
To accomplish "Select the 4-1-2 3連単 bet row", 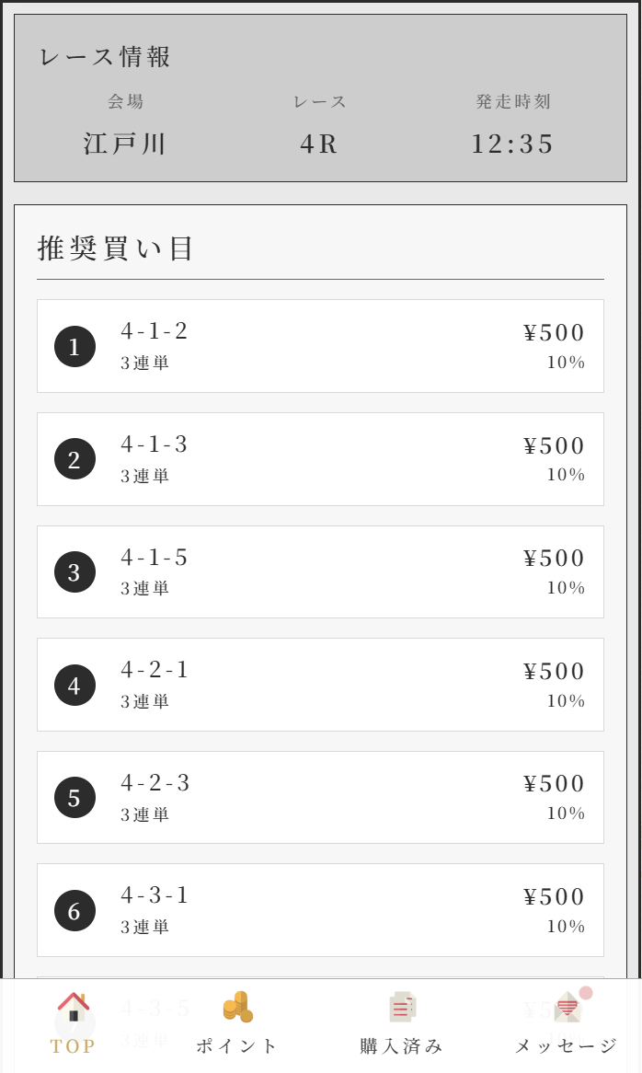I will click(x=320, y=346).
